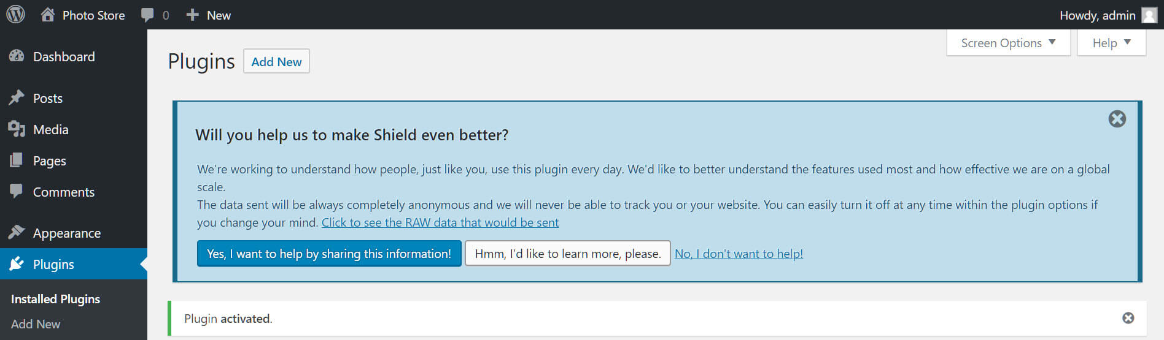Screen dimensions: 1164x340
Task: Open Posts via its pushpin icon
Action: click(x=17, y=98)
